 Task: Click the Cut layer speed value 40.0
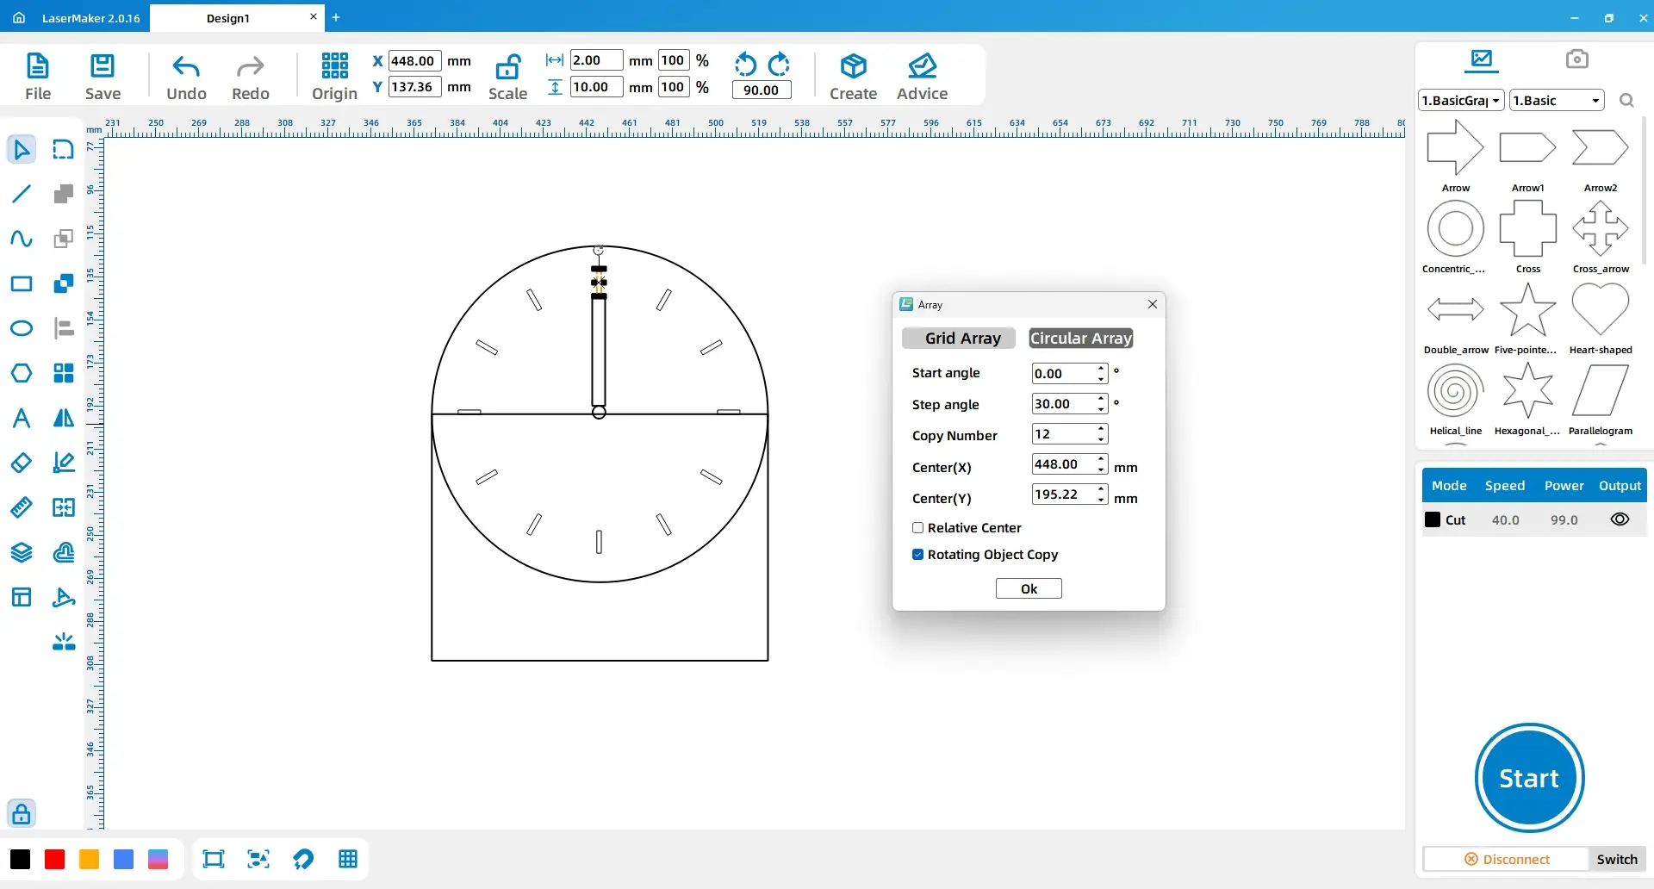pos(1505,519)
